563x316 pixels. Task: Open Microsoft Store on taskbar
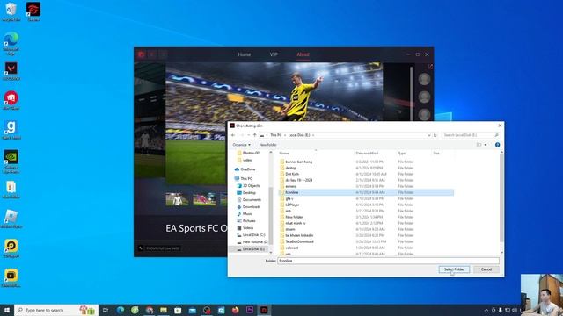178,310
